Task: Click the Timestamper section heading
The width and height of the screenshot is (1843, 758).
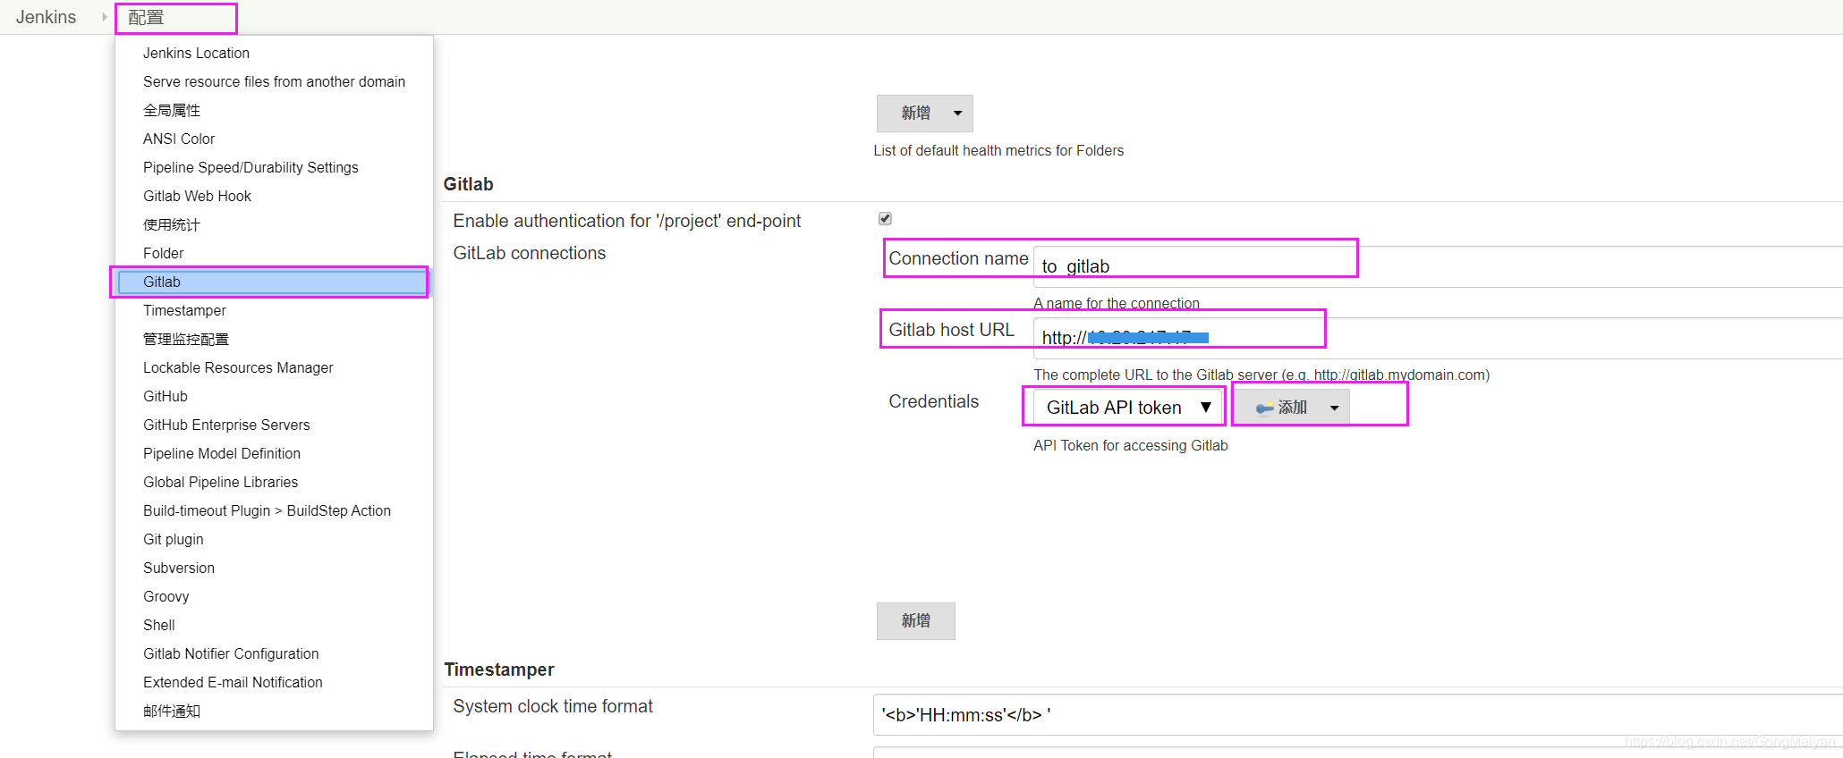Action: pos(498,670)
